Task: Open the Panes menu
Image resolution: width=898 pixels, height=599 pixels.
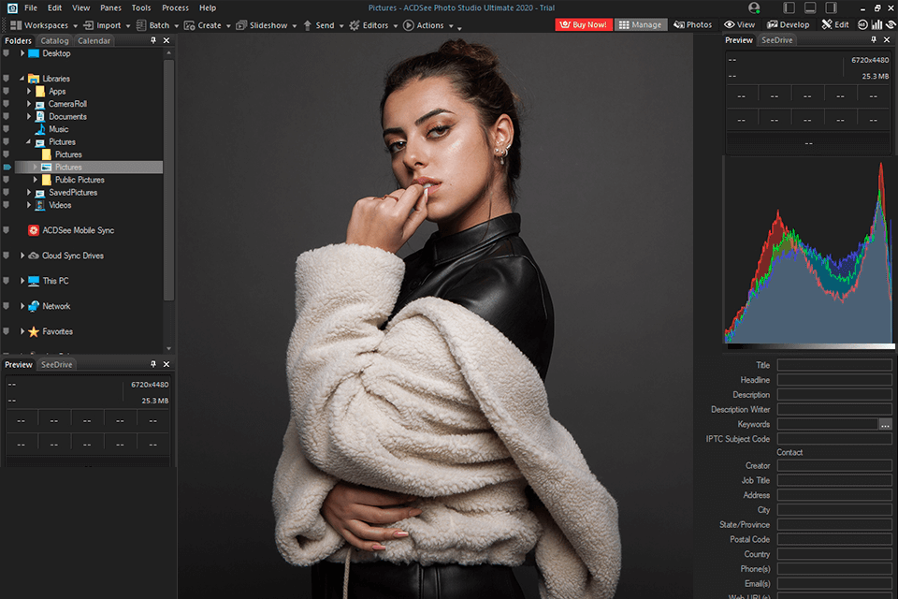Action: tap(110, 8)
